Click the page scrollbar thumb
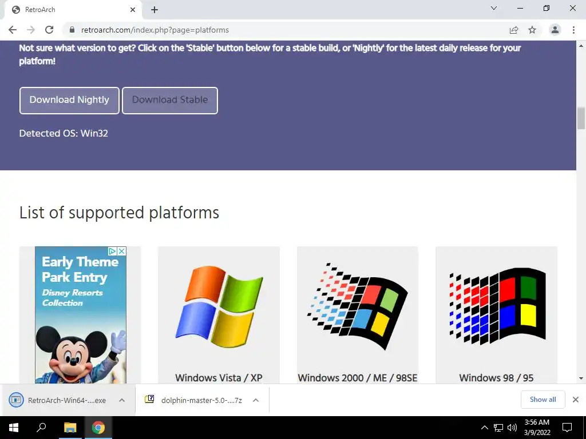The width and height of the screenshot is (586, 439). point(581,118)
